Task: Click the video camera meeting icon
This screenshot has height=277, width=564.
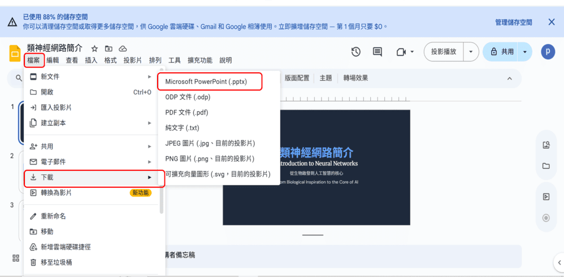Action: point(401,52)
